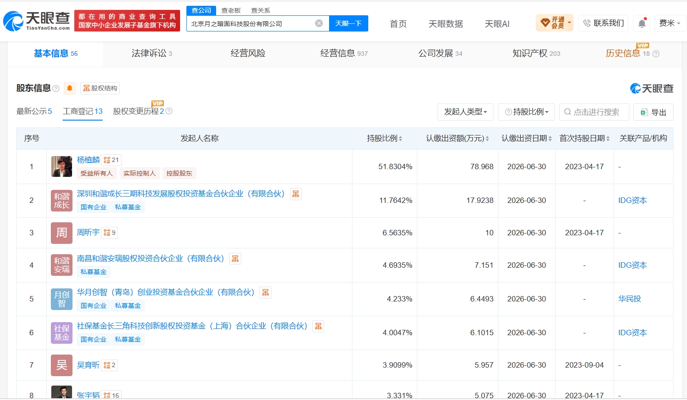Click 周昕宇's related company count 9
Viewport: 687px width, 400px height.
tap(109, 233)
